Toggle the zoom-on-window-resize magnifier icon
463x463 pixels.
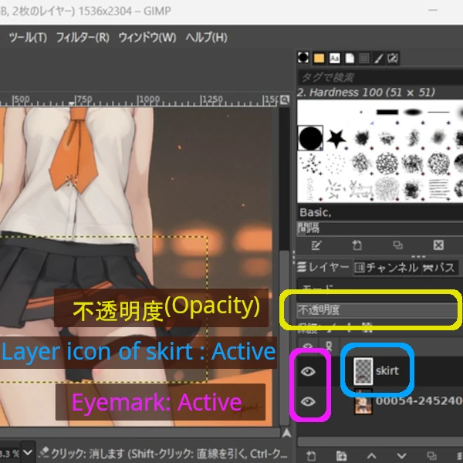[x=285, y=100]
